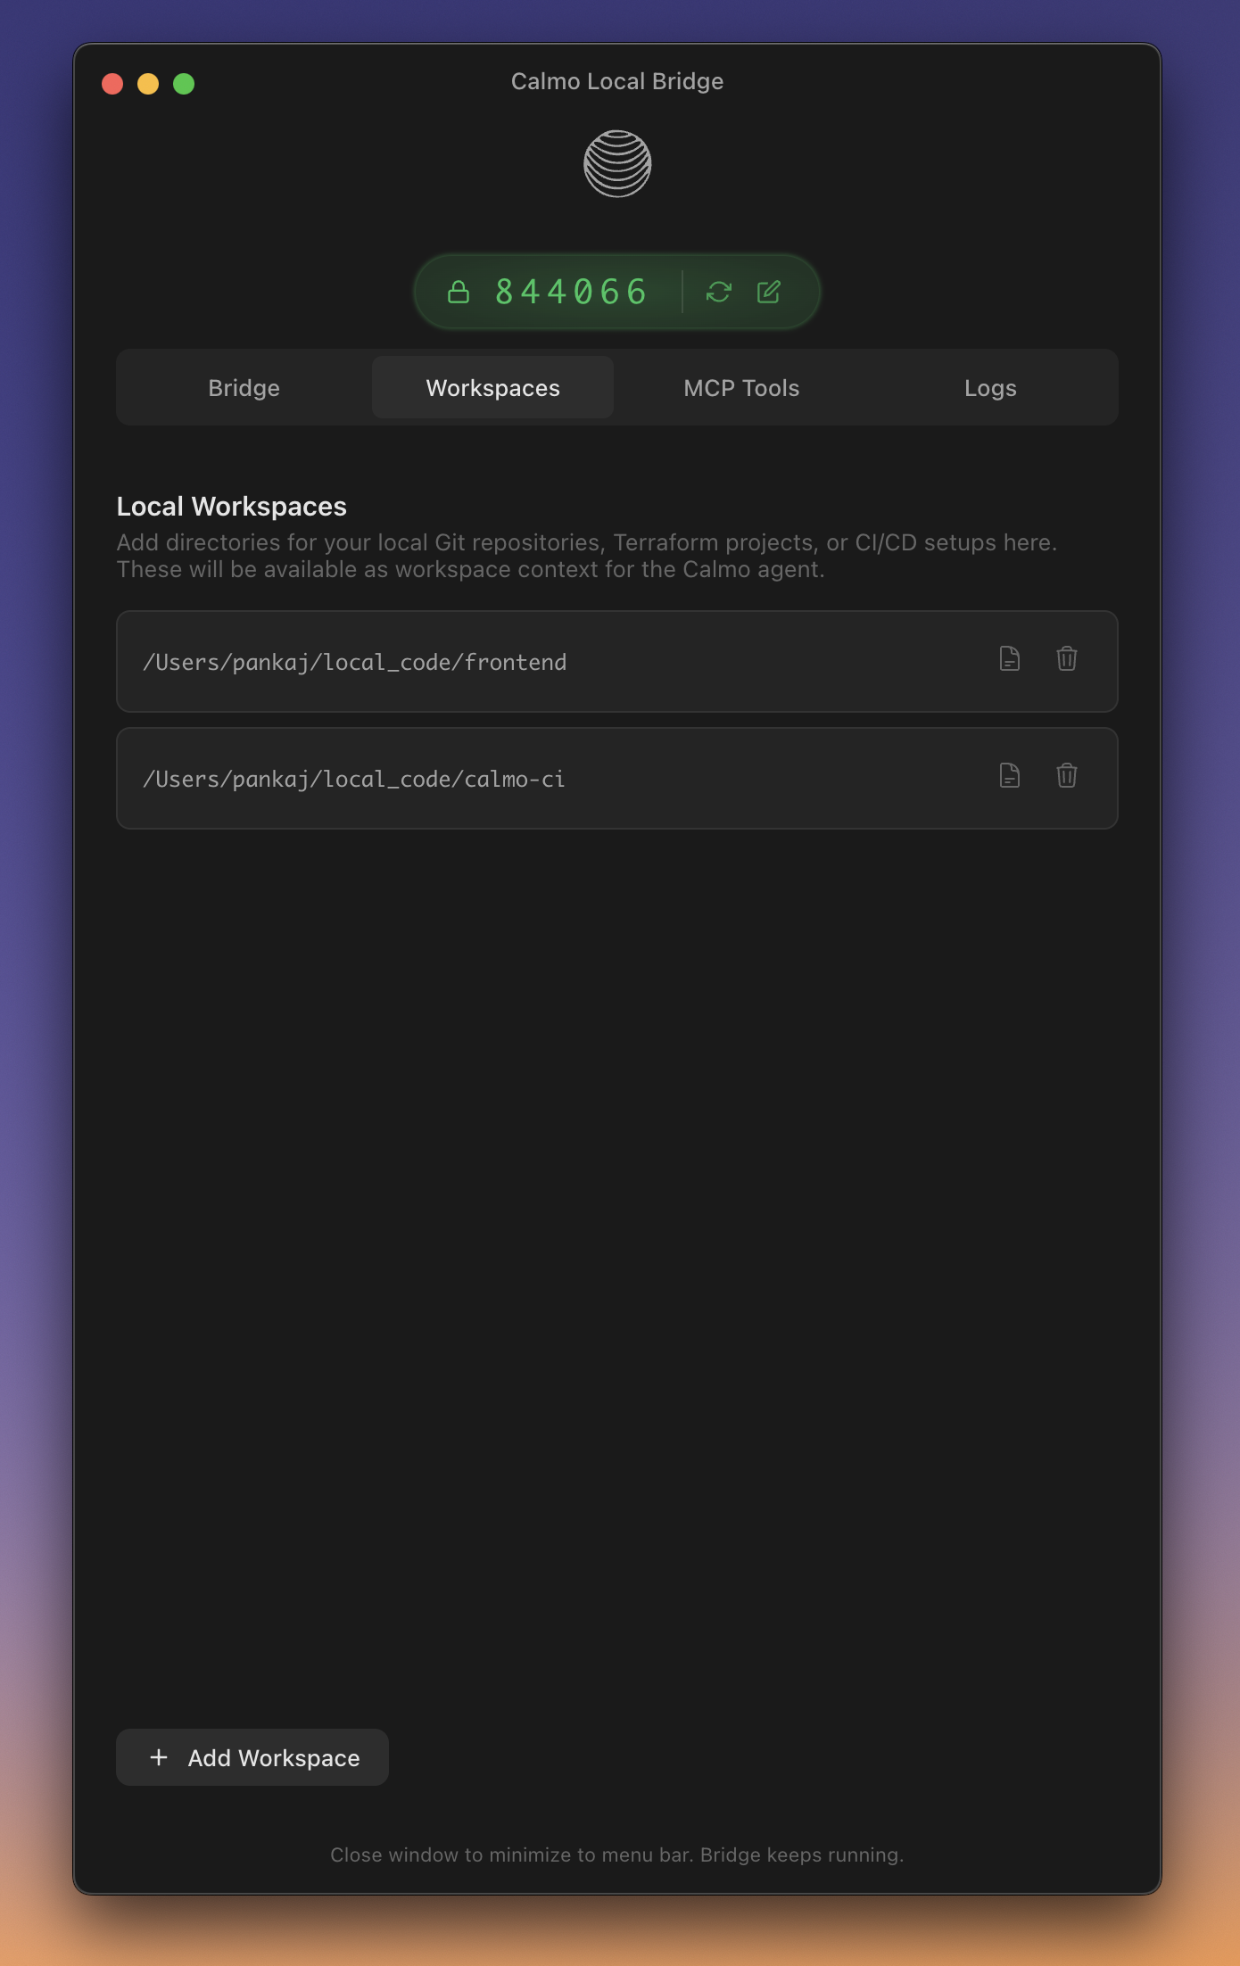The image size is (1240, 1966).
Task: Switch to the Bridge tab
Action: click(244, 388)
